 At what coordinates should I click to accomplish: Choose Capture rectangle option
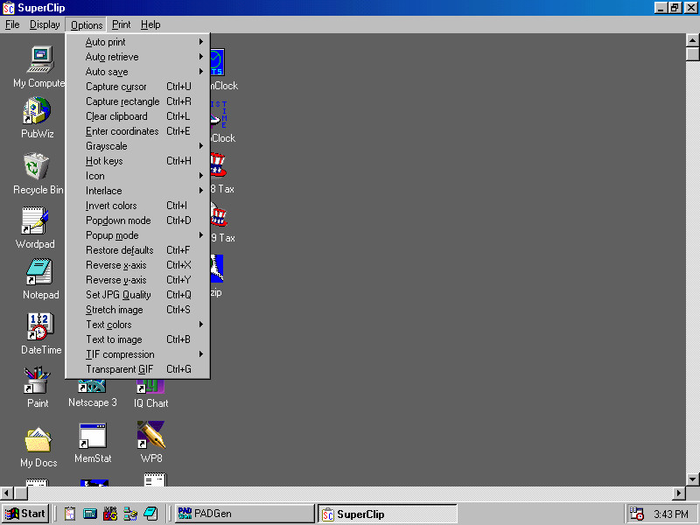point(137,101)
